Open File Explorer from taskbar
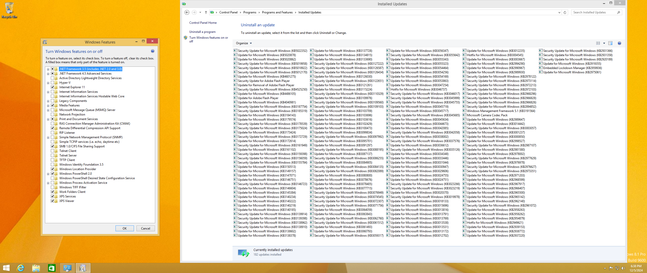This screenshot has height=273, width=647. 36,268
